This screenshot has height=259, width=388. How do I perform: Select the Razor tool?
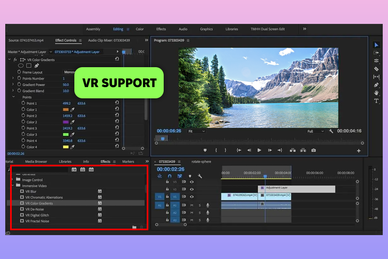click(376, 69)
